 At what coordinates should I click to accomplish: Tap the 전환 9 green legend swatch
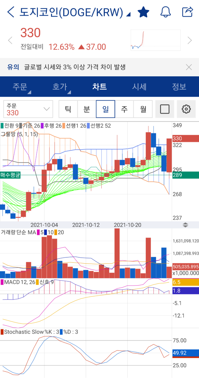2,125
